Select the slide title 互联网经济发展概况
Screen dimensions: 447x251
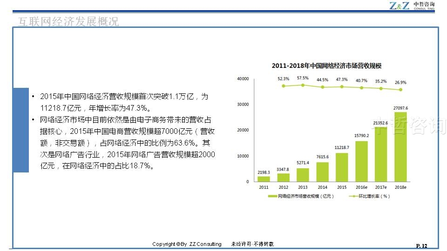point(68,21)
